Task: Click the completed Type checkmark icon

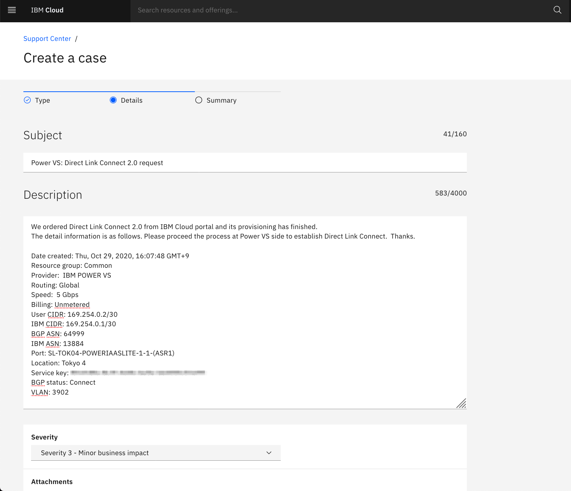Action: coord(27,100)
